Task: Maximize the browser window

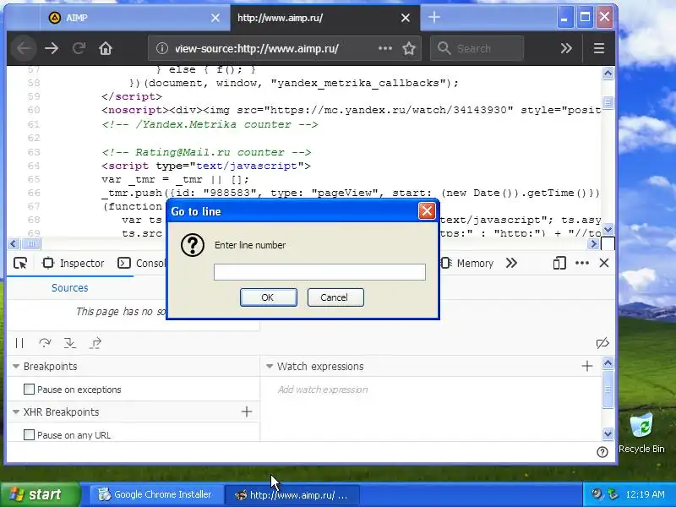Action: 585,17
